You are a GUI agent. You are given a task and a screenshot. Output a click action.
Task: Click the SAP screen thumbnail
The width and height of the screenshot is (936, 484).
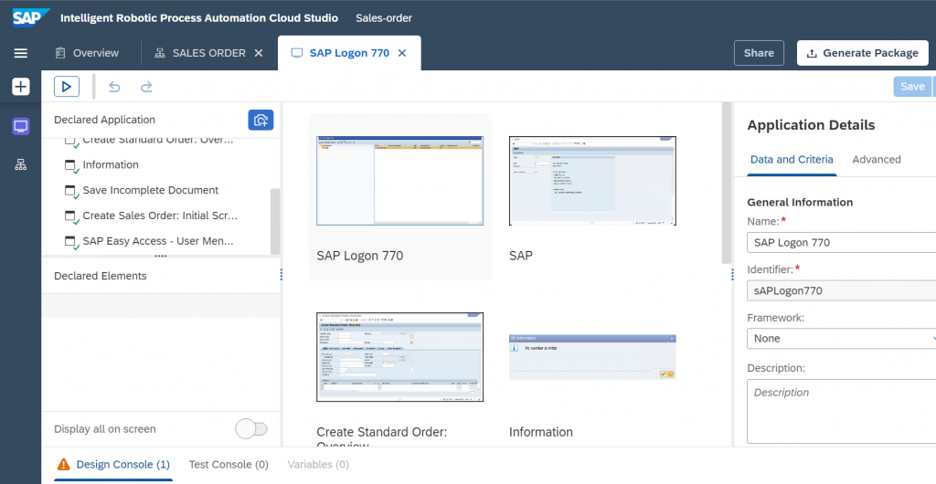[592, 181]
